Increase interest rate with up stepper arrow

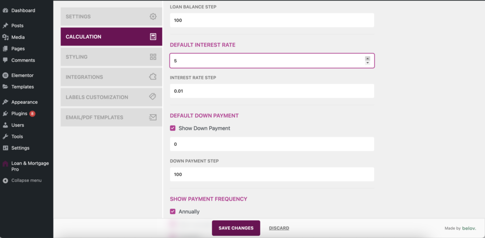368,59
